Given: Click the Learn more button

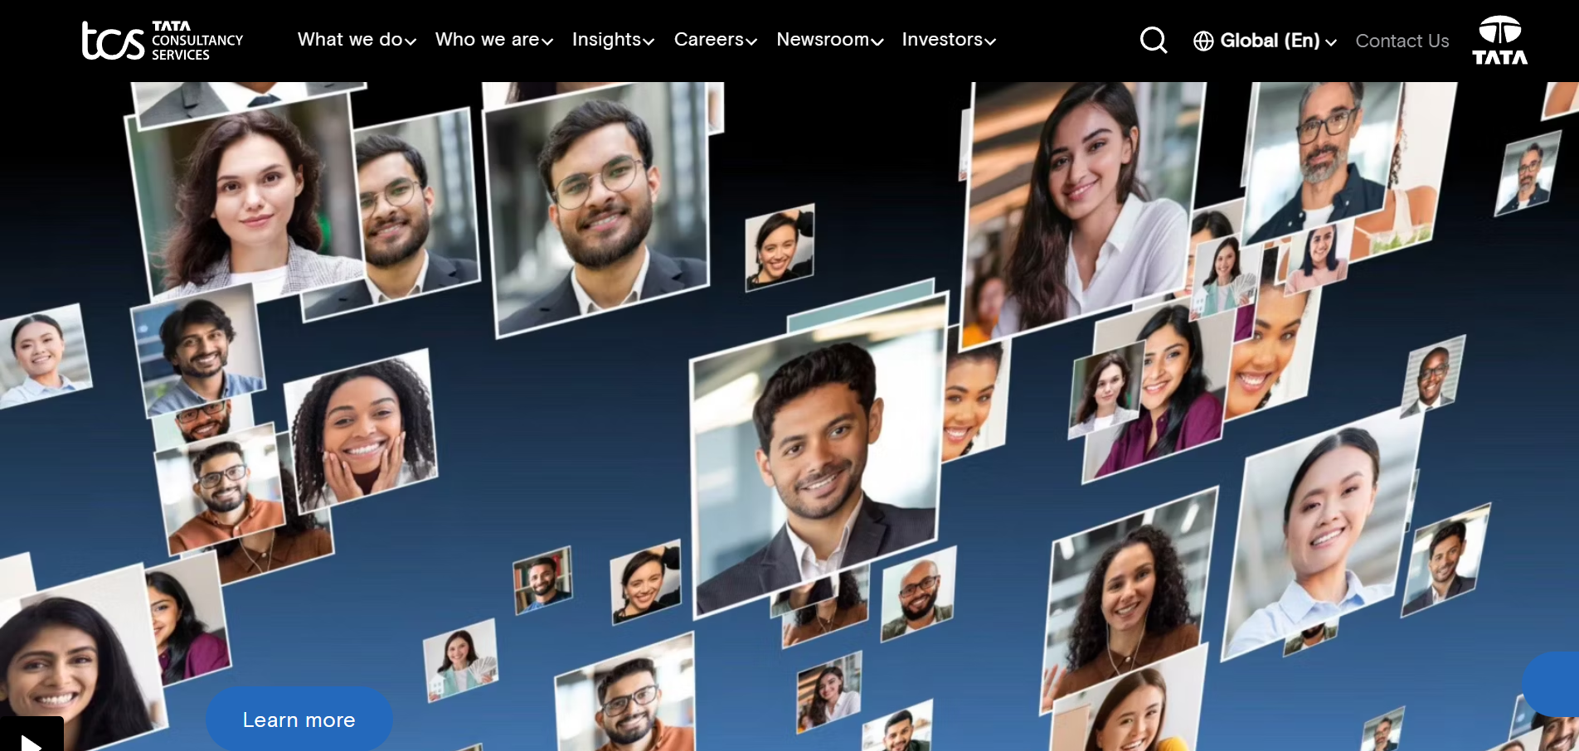Looking at the screenshot, I should pos(299,719).
